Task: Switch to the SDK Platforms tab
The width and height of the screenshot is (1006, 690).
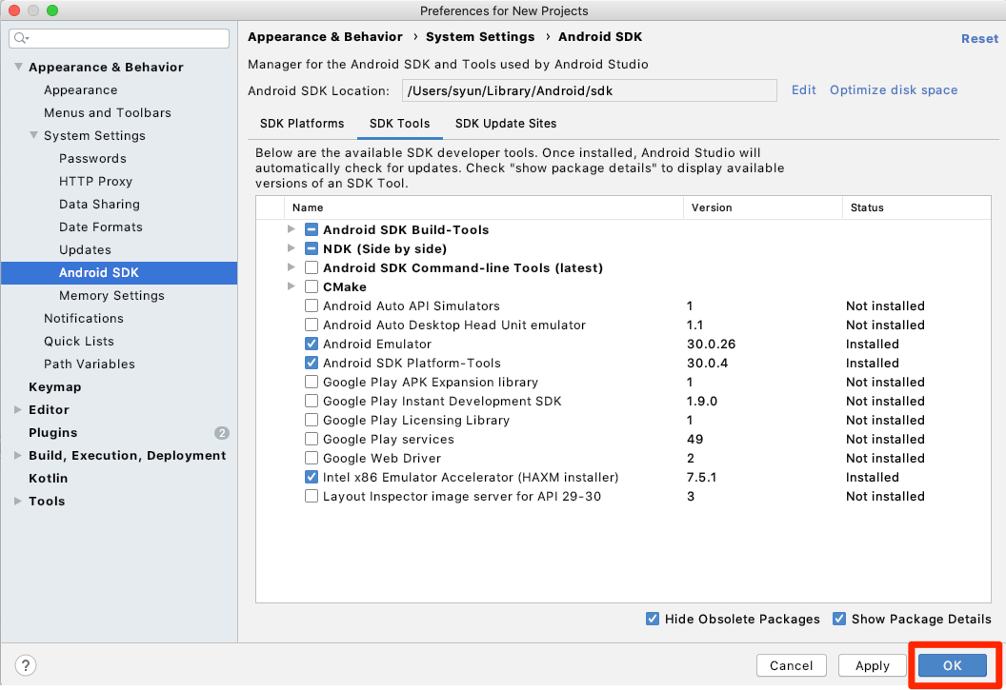Action: click(x=302, y=124)
